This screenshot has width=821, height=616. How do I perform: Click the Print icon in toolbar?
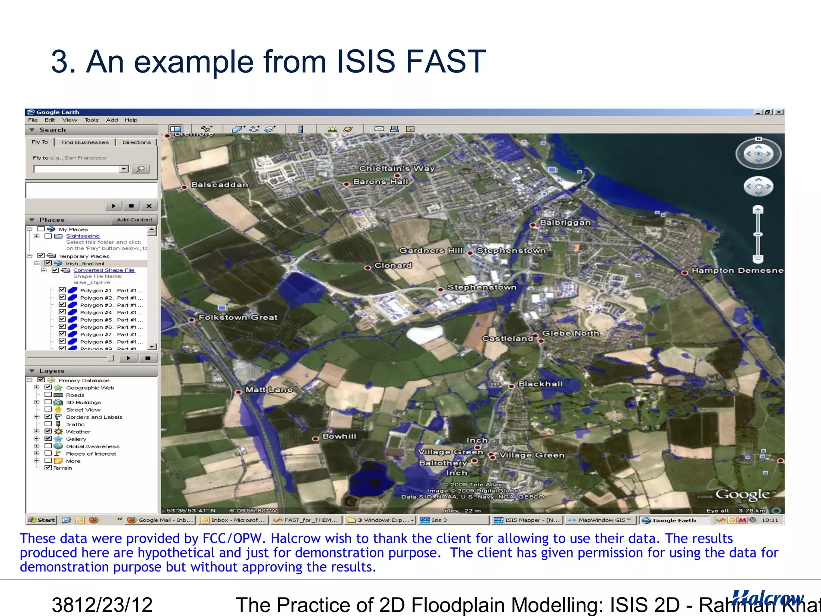(394, 129)
